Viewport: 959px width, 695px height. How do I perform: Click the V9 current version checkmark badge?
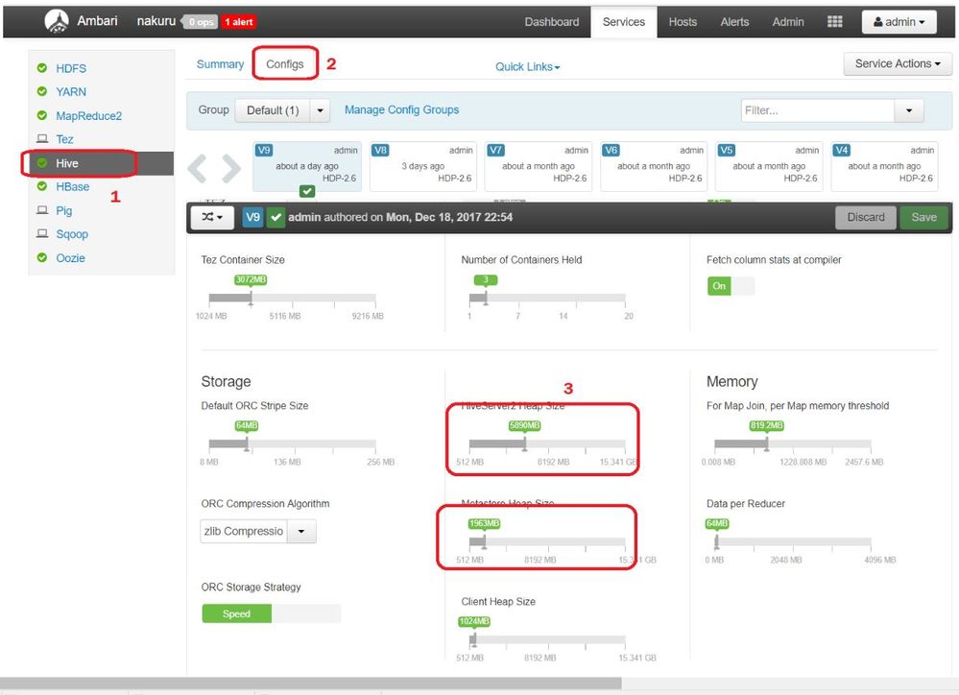click(307, 191)
